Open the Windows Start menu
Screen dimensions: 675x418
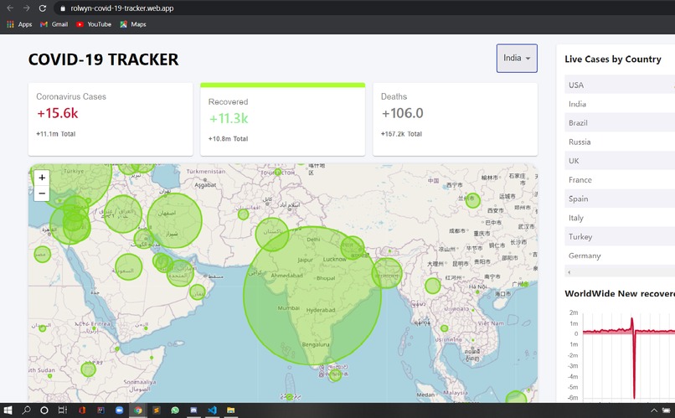tap(8, 410)
